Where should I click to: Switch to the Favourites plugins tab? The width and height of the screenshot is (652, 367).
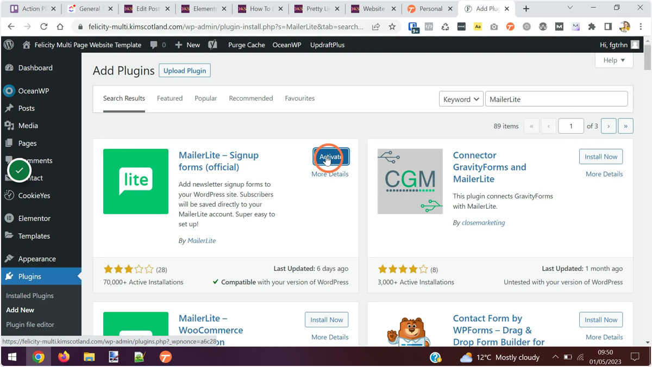(300, 98)
